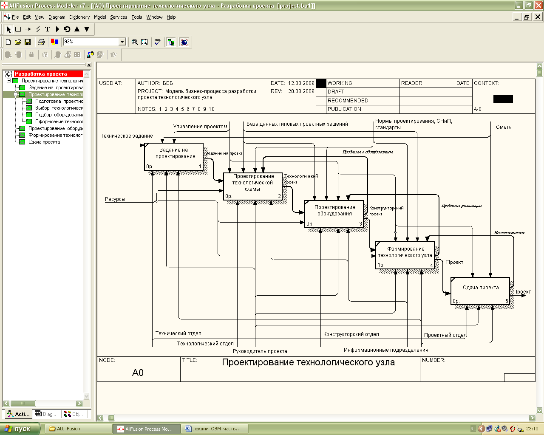This screenshot has height=435, width=544.
Task: Go to child diagram with down triangle
Action: (87, 29)
